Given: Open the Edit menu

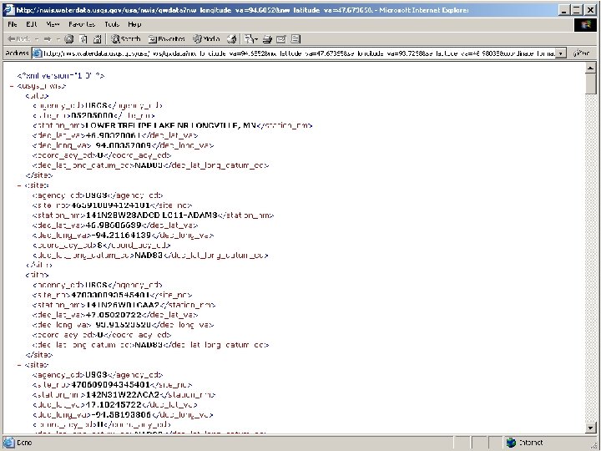Looking at the screenshot, I should (x=32, y=24).
